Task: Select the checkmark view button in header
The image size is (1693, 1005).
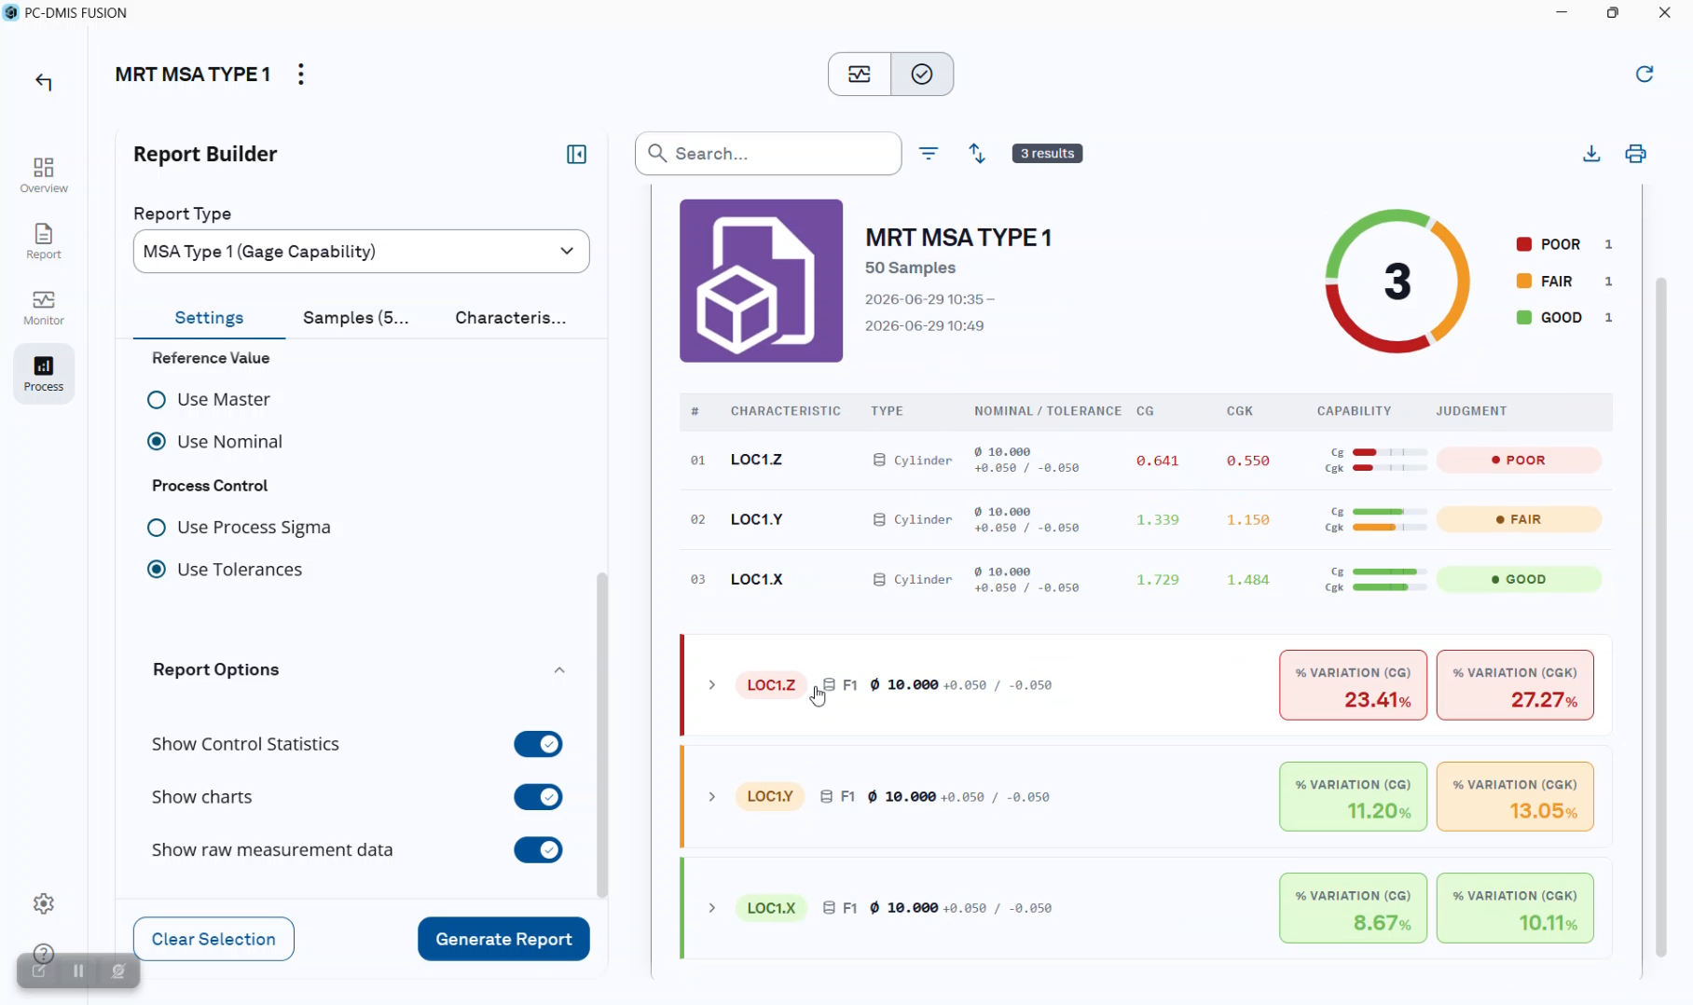Action: (922, 75)
